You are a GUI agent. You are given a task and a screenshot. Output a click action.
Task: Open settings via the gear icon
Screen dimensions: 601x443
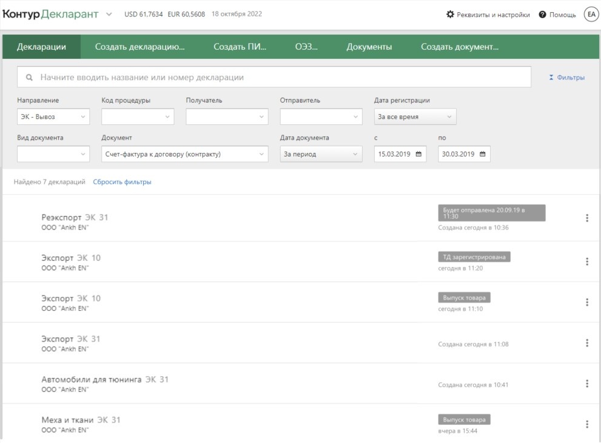click(450, 15)
